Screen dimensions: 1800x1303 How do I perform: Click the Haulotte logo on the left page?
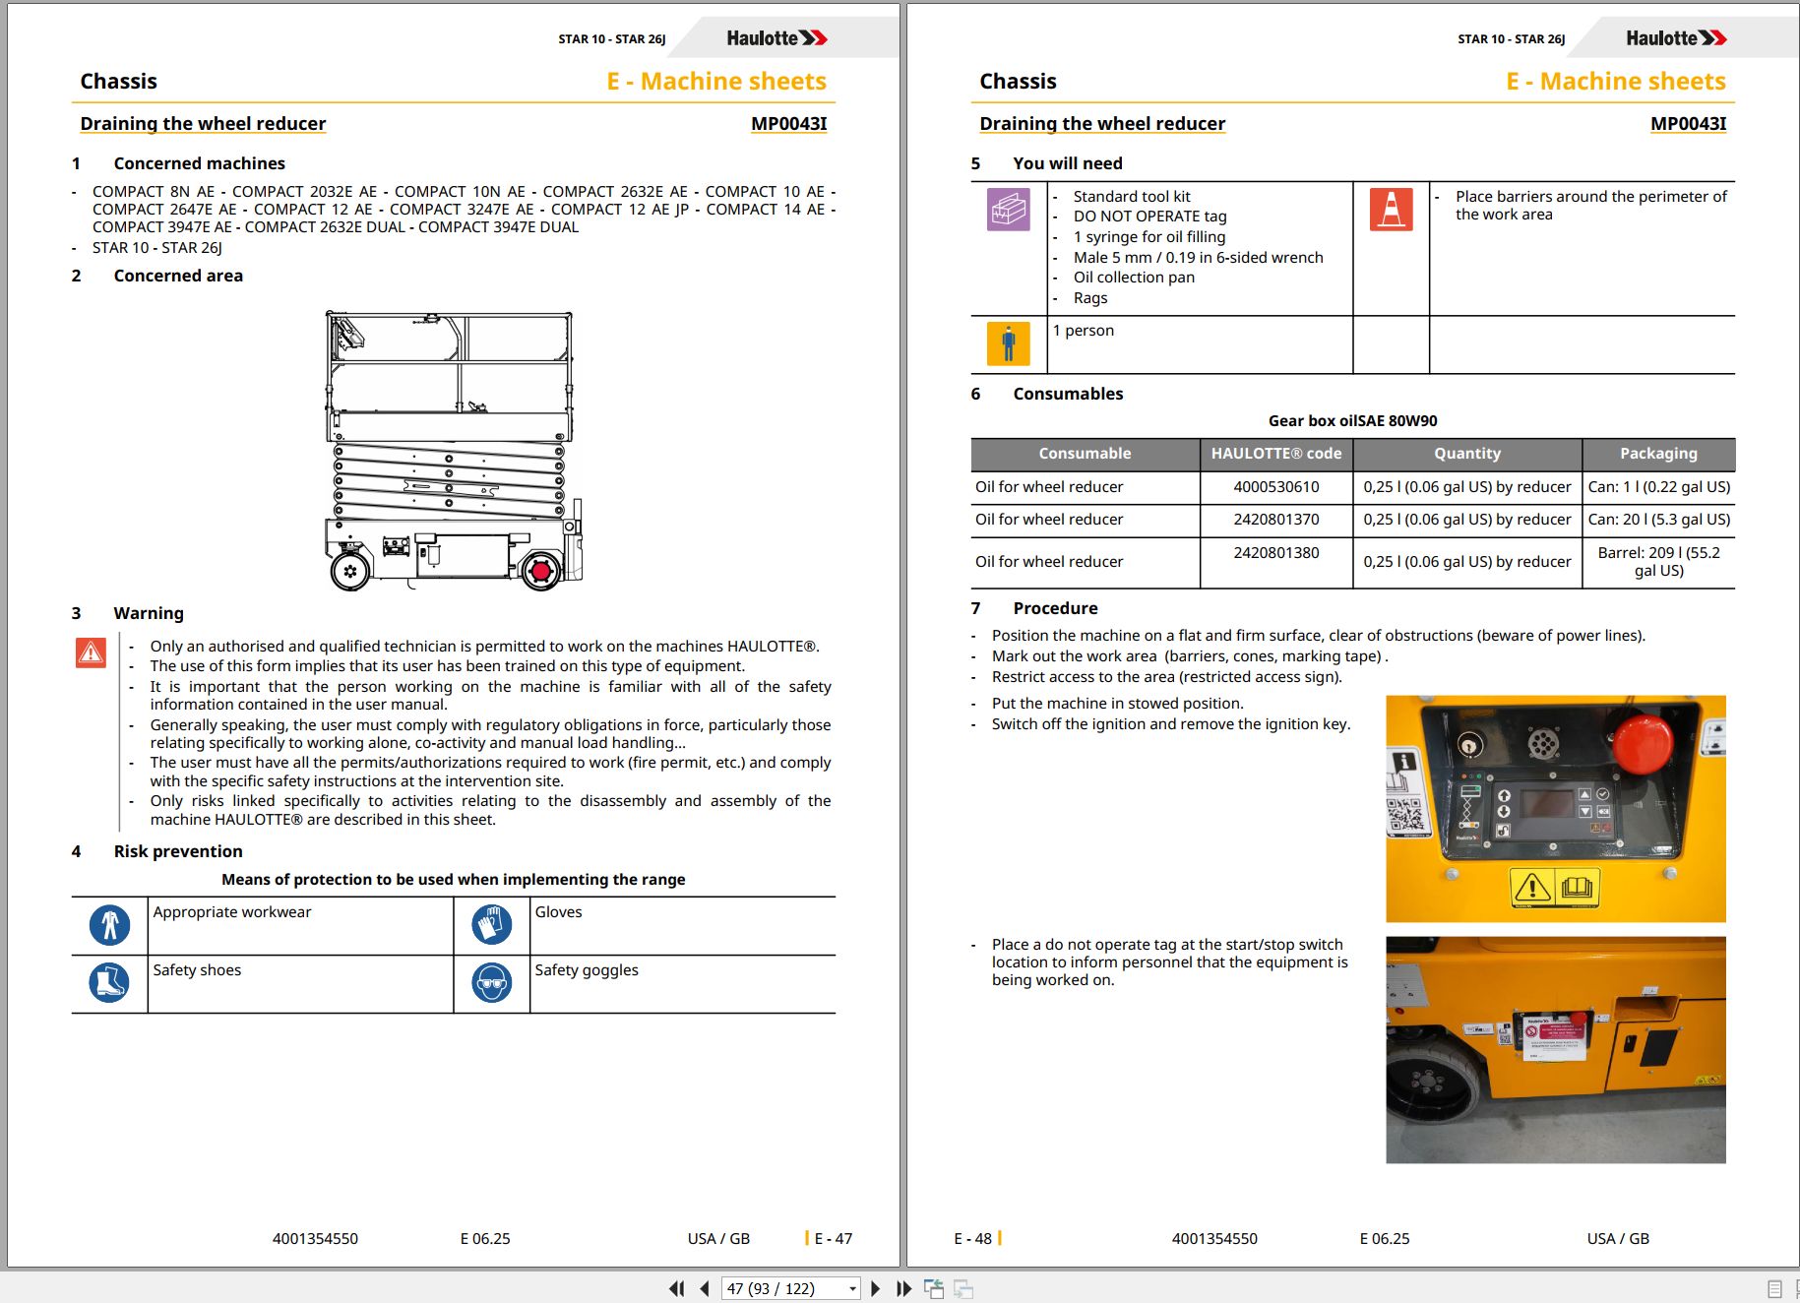click(x=776, y=38)
